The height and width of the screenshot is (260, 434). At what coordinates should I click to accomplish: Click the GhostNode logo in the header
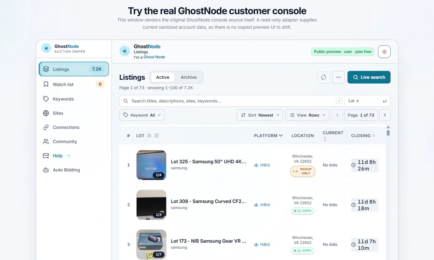125,51
